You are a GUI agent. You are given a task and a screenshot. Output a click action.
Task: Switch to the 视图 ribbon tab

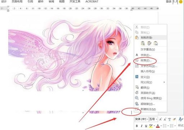tap(62, 1)
